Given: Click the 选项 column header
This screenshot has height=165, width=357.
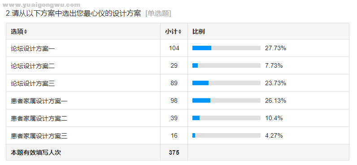Looking at the screenshot, I should (17, 32).
